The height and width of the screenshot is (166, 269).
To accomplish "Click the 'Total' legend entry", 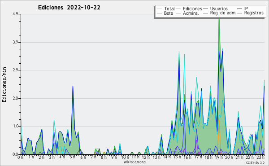I will coord(169,9).
